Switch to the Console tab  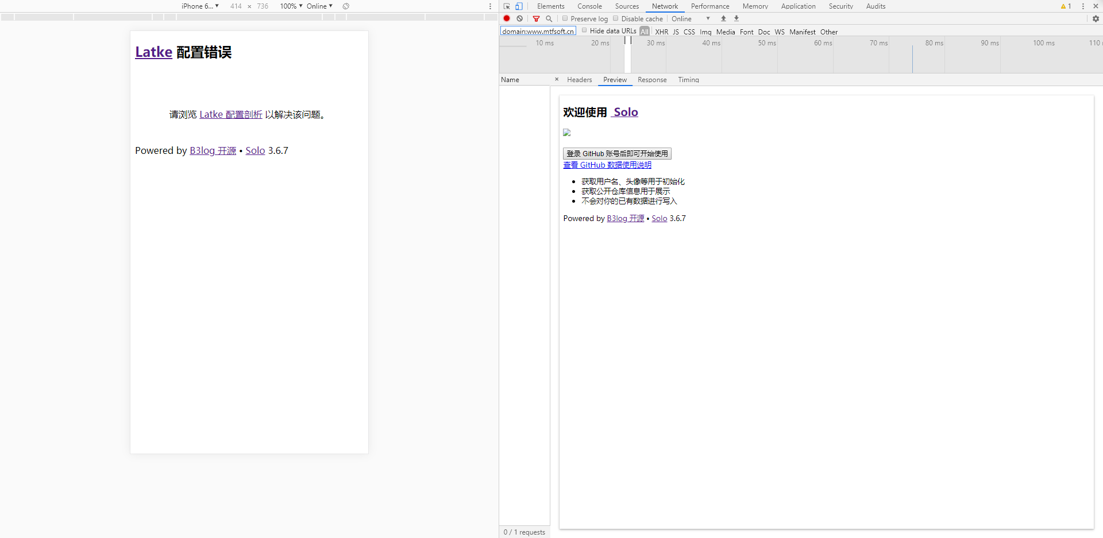(589, 6)
